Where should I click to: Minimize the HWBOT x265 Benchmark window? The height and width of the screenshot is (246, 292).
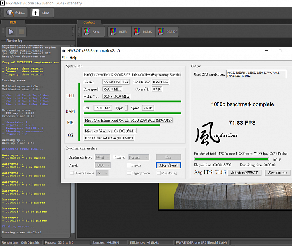point(266,50)
